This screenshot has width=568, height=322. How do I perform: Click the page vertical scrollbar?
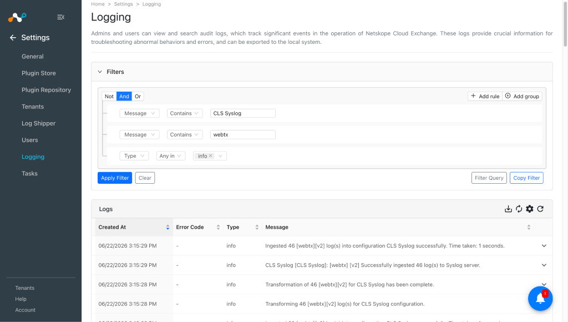tap(565, 23)
